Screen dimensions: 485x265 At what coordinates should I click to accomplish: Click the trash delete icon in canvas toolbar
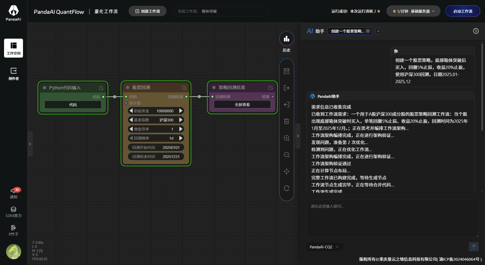(286, 121)
